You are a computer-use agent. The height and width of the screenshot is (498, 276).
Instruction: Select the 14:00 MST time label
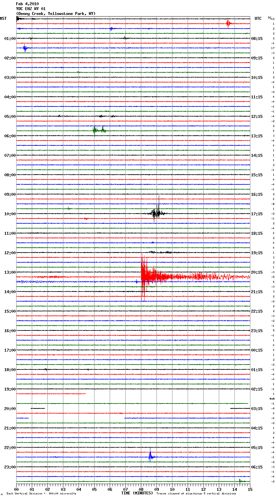(10, 292)
